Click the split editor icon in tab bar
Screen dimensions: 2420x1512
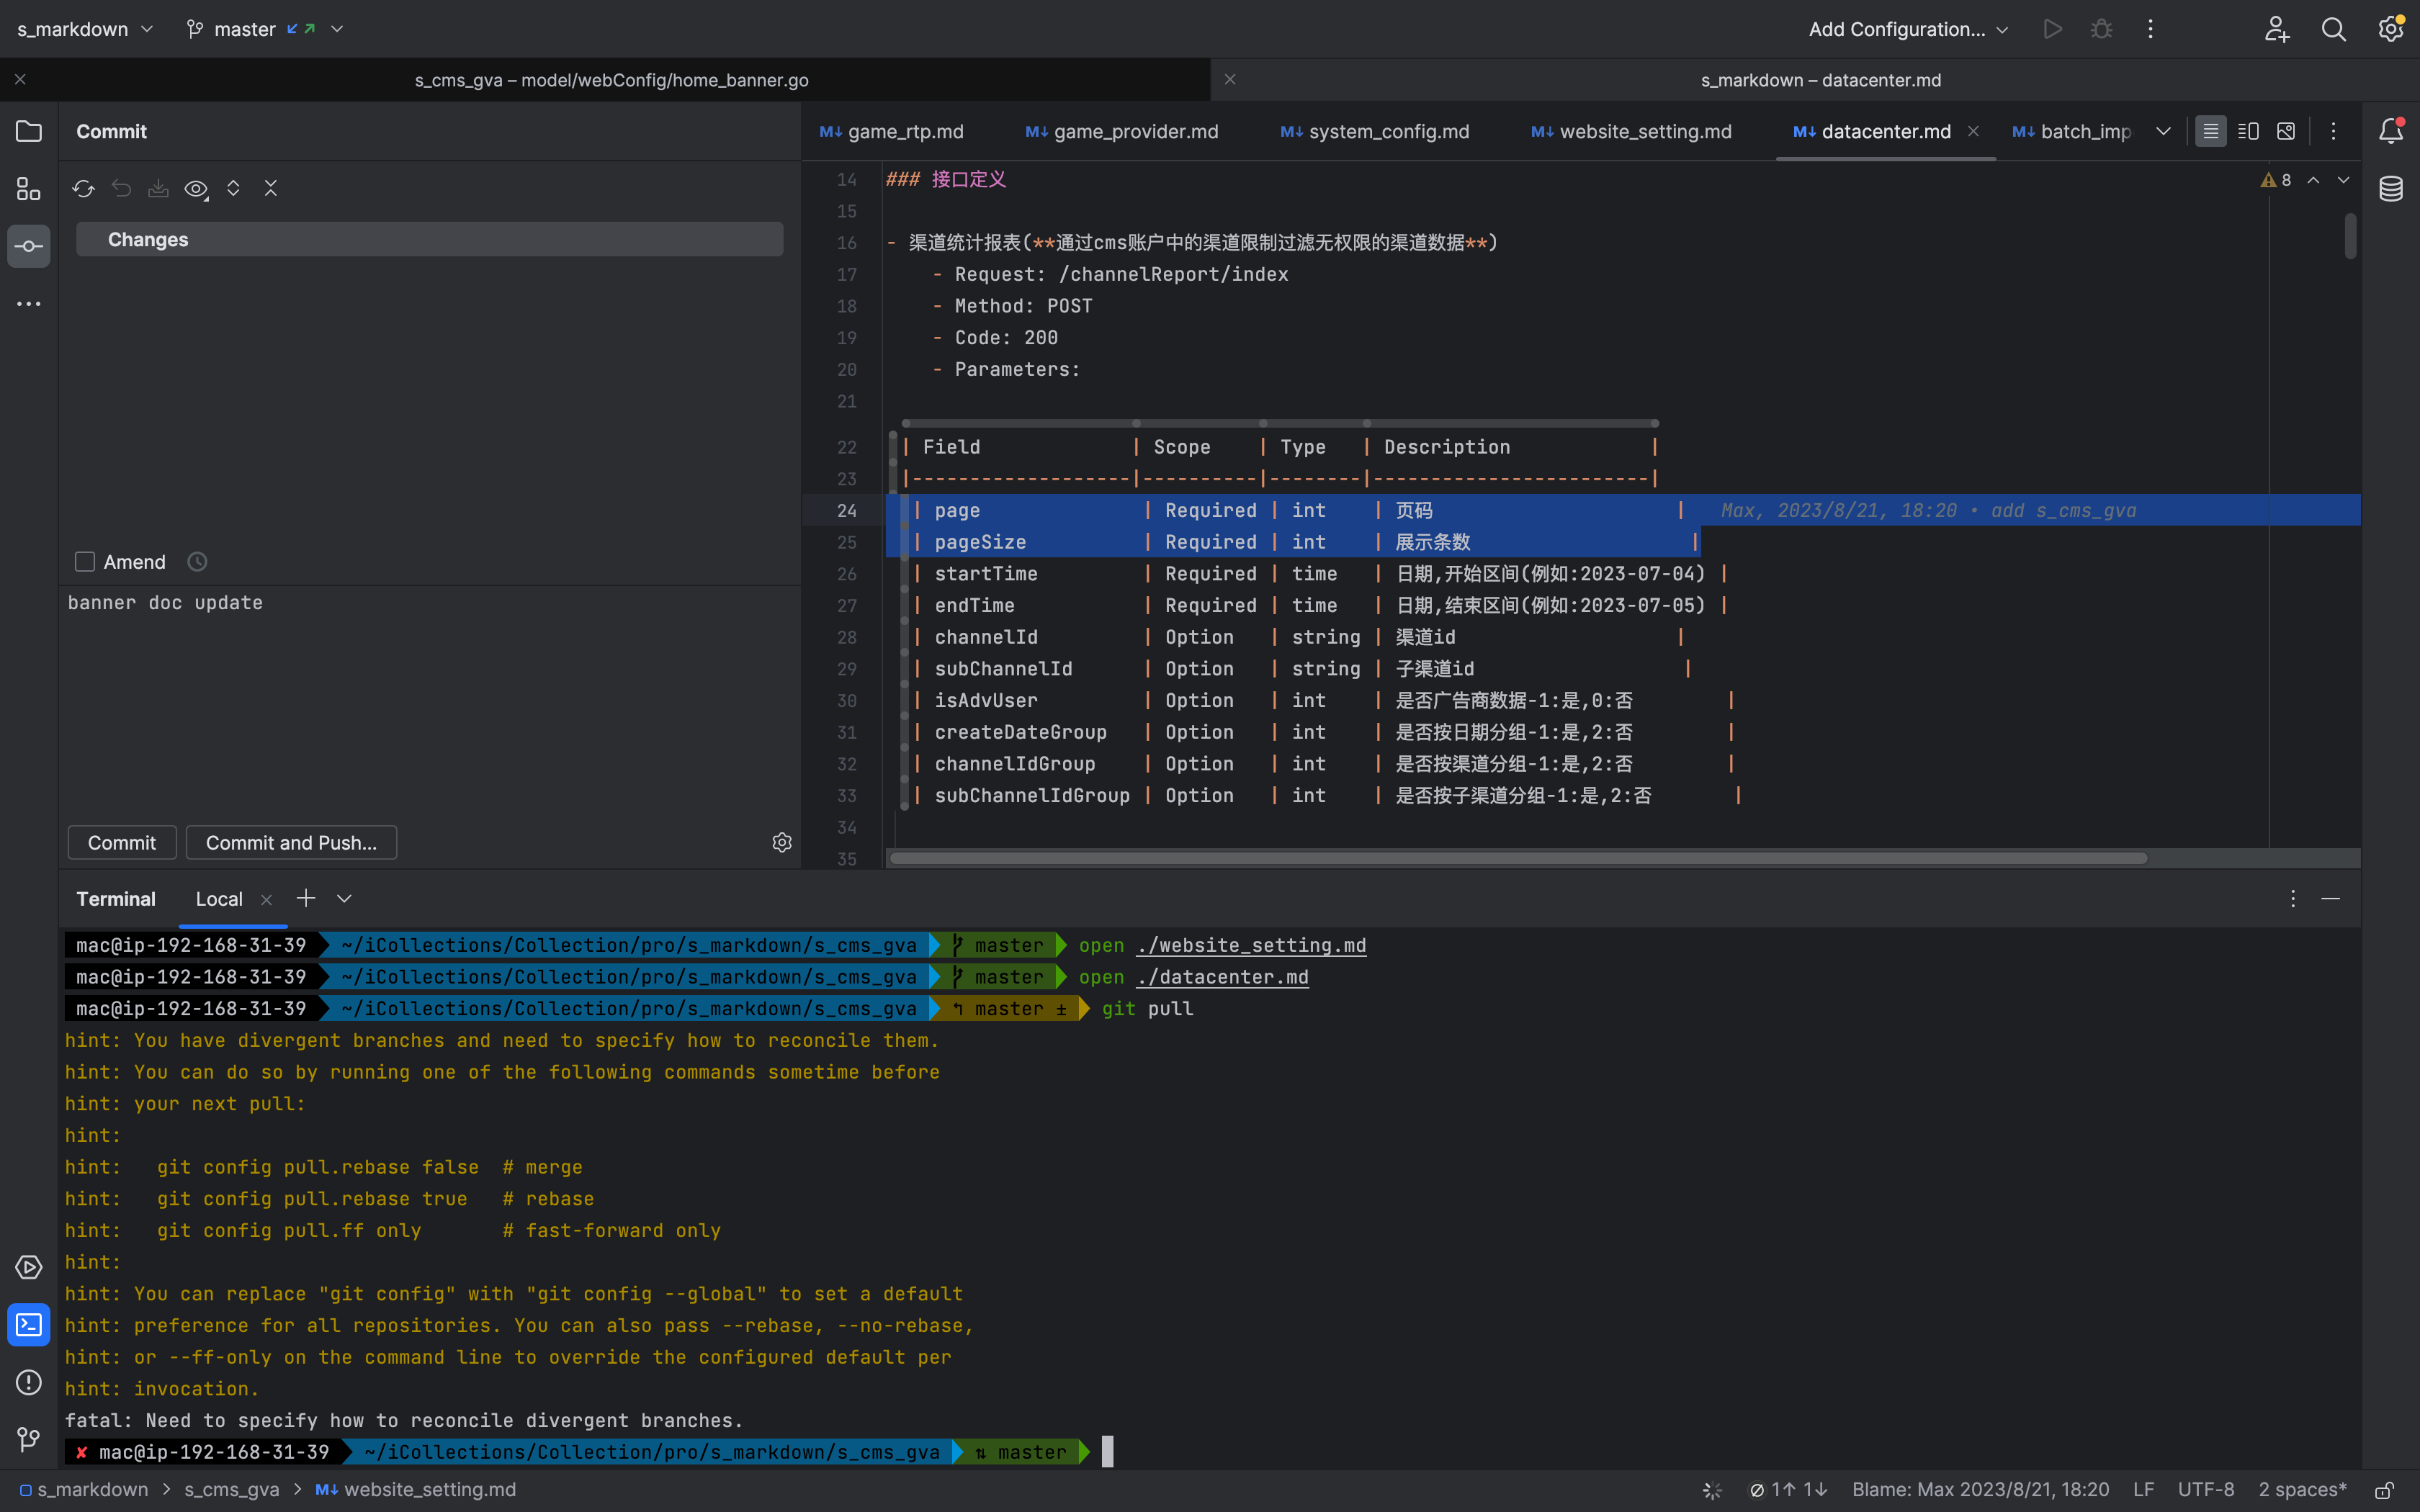click(x=2248, y=130)
